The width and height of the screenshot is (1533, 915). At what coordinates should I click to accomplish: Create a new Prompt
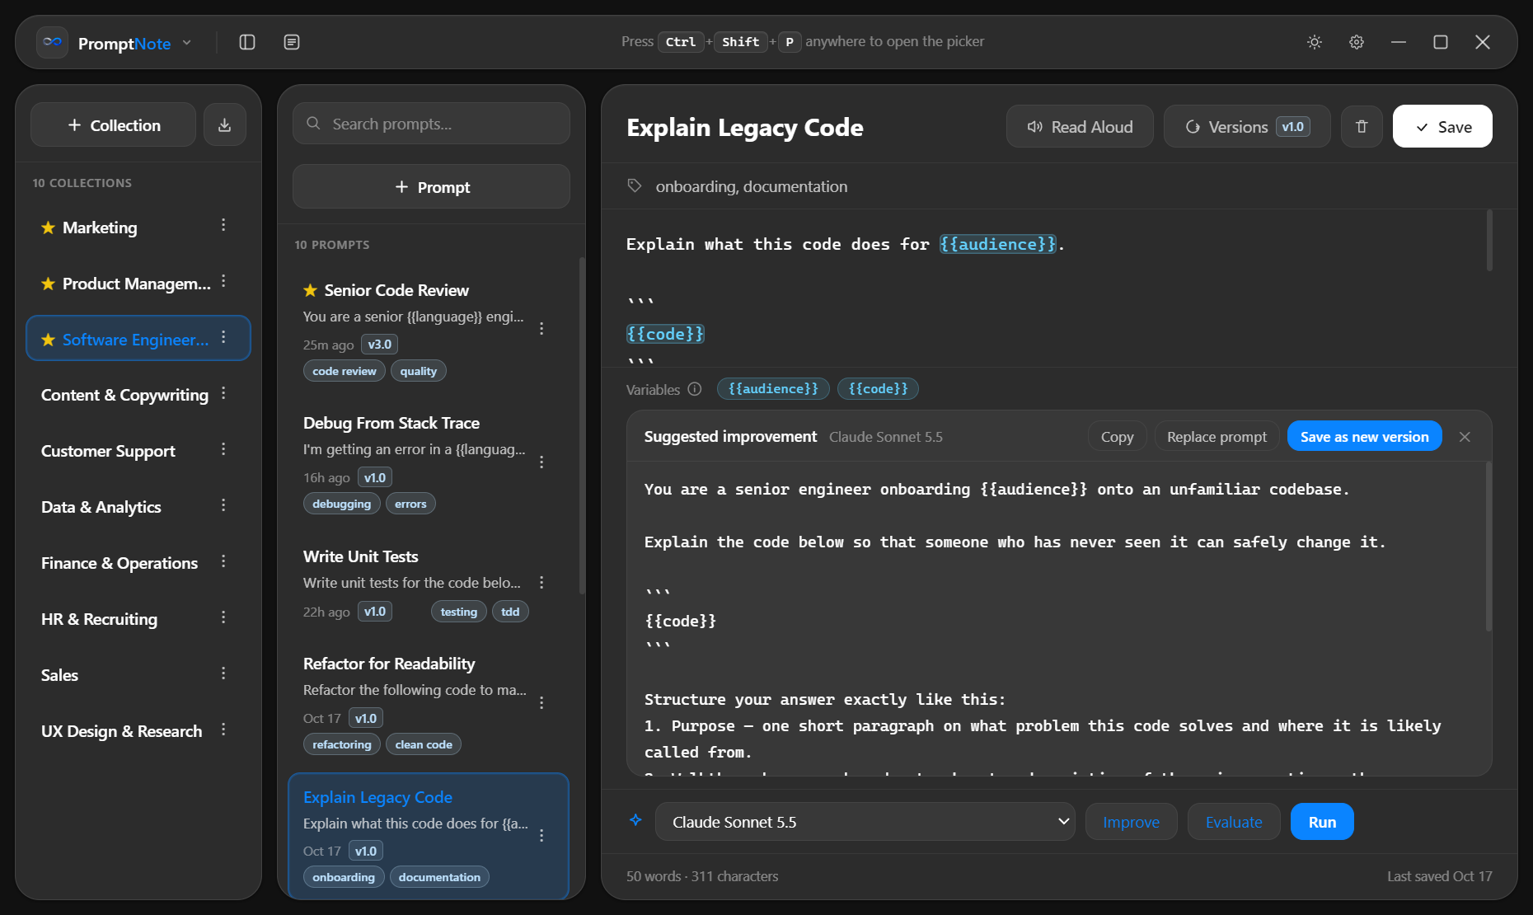431,187
